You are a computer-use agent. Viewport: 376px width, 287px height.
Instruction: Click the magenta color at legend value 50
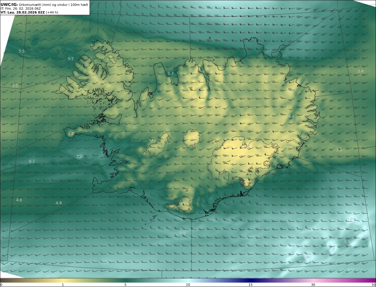coord(374,280)
